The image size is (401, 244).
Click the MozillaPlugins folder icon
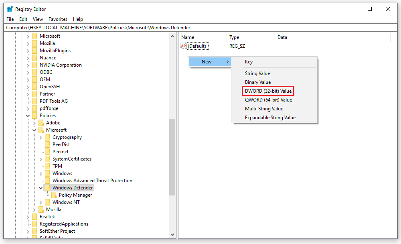click(x=35, y=51)
